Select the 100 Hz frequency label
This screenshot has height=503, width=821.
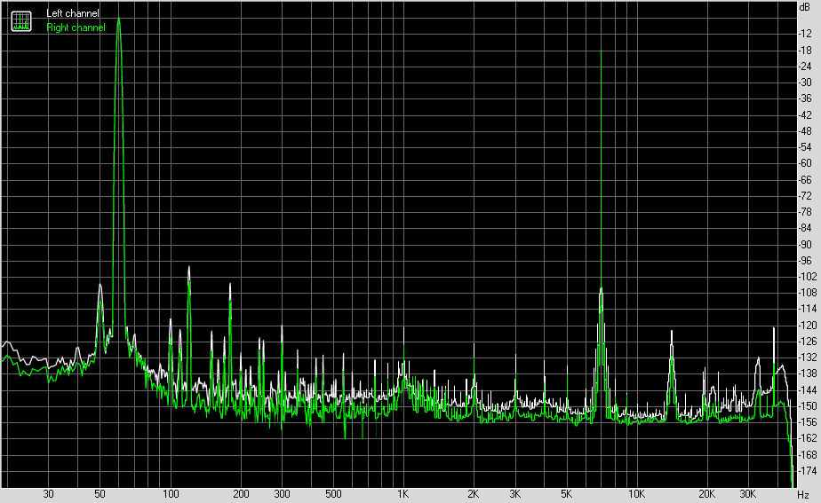171,494
